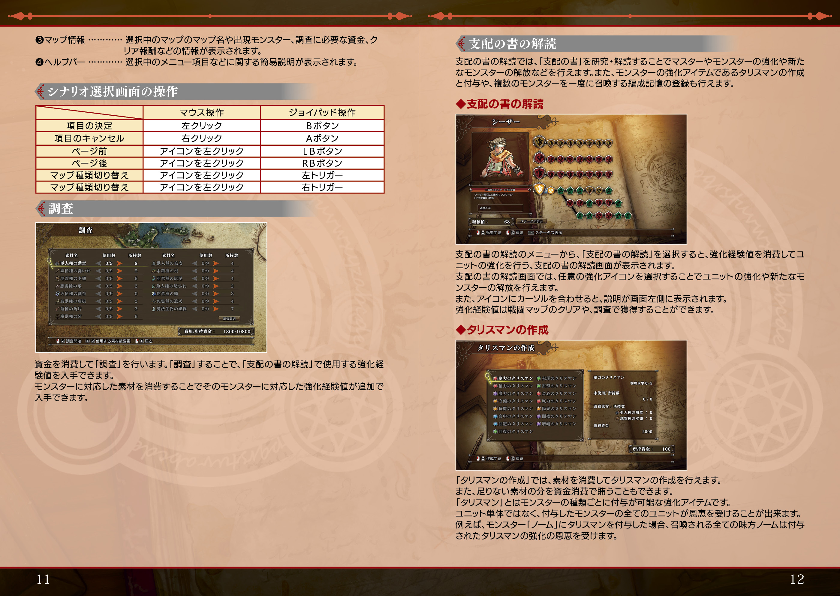This screenshot has height=596, width=840.
Task: Click the 経験値 68 value box
Action: tap(491, 222)
